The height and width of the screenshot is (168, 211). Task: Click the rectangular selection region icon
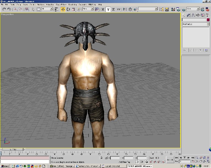38,9
